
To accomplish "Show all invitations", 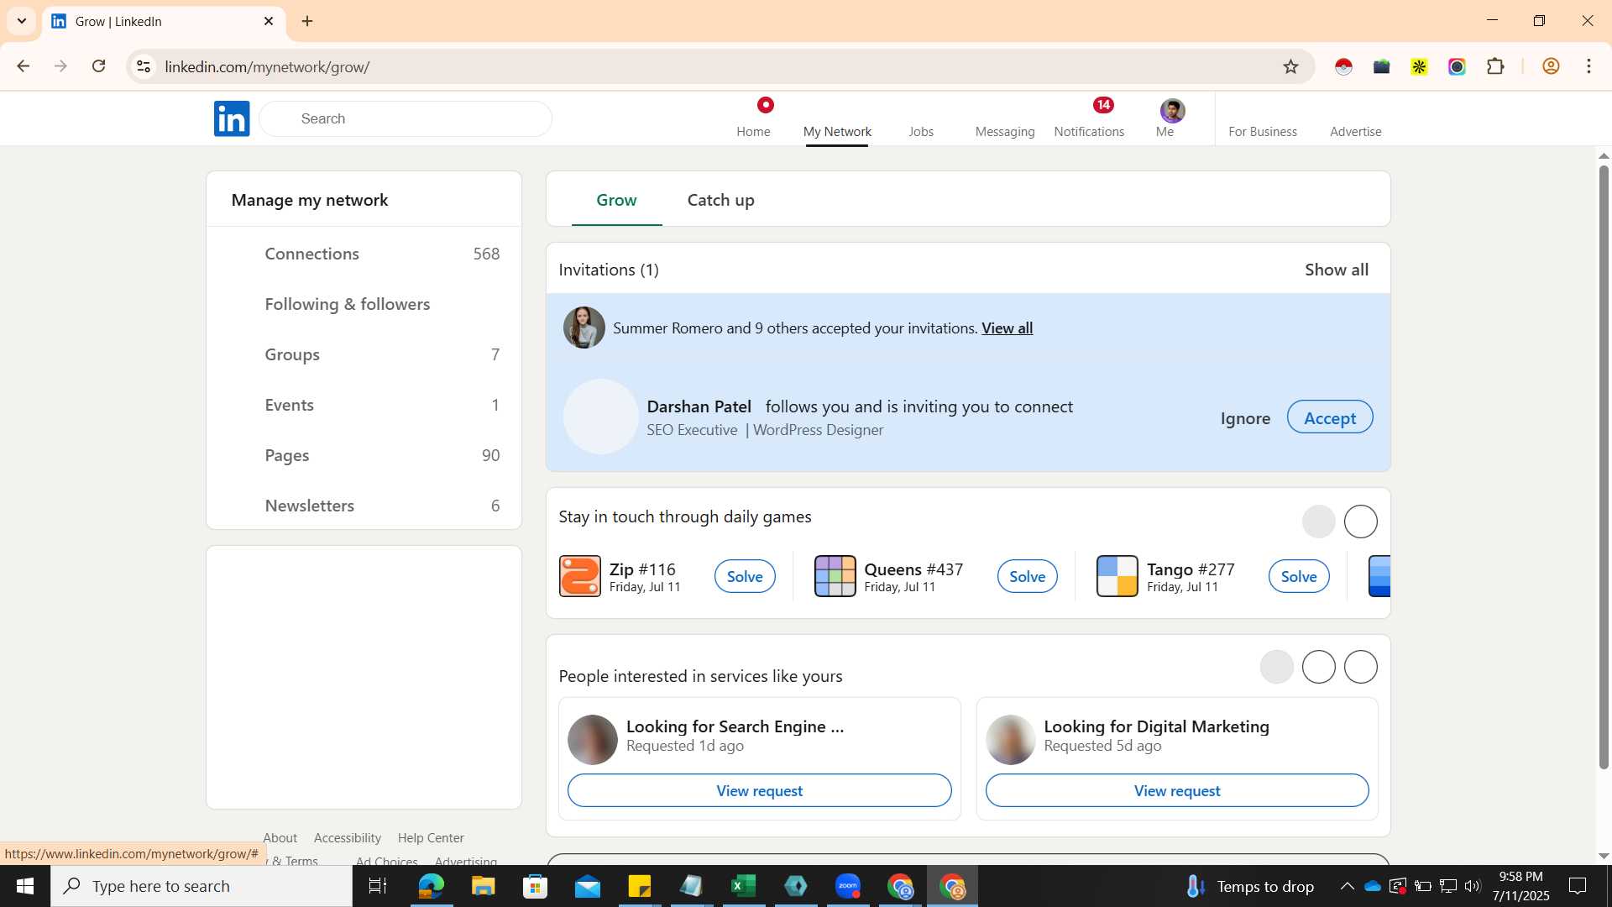I will pyautogui.click(x=1336, y=270).
